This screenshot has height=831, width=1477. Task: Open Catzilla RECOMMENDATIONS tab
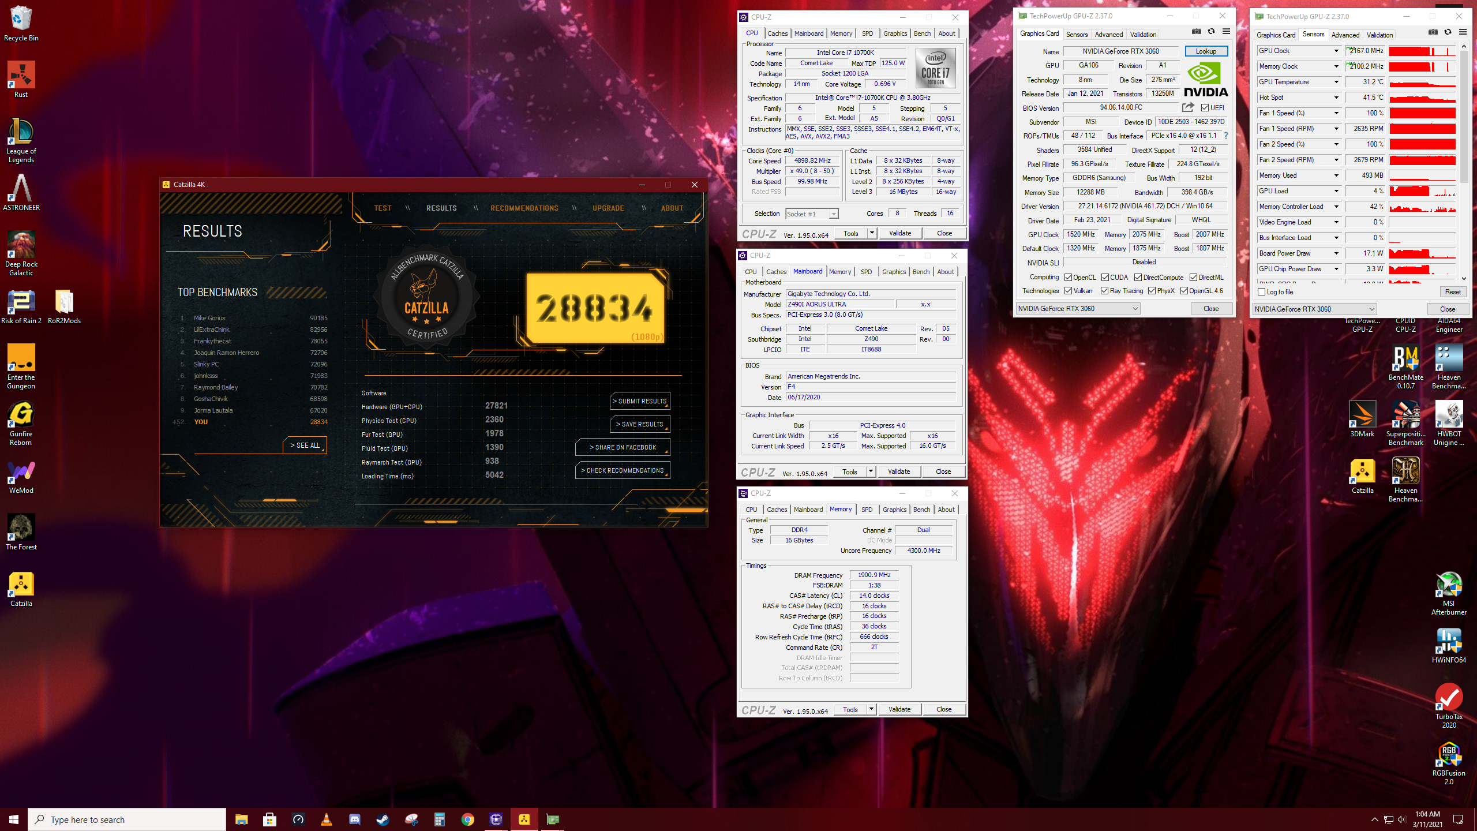tap(524, 208)
